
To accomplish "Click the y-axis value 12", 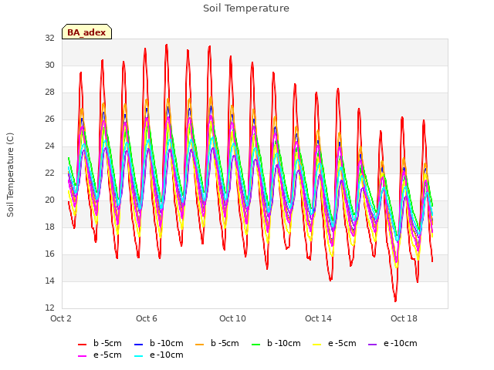I will pos(49,308).
